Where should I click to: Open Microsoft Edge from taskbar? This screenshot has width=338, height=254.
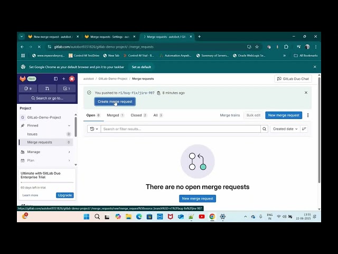[x=139, y=216]
